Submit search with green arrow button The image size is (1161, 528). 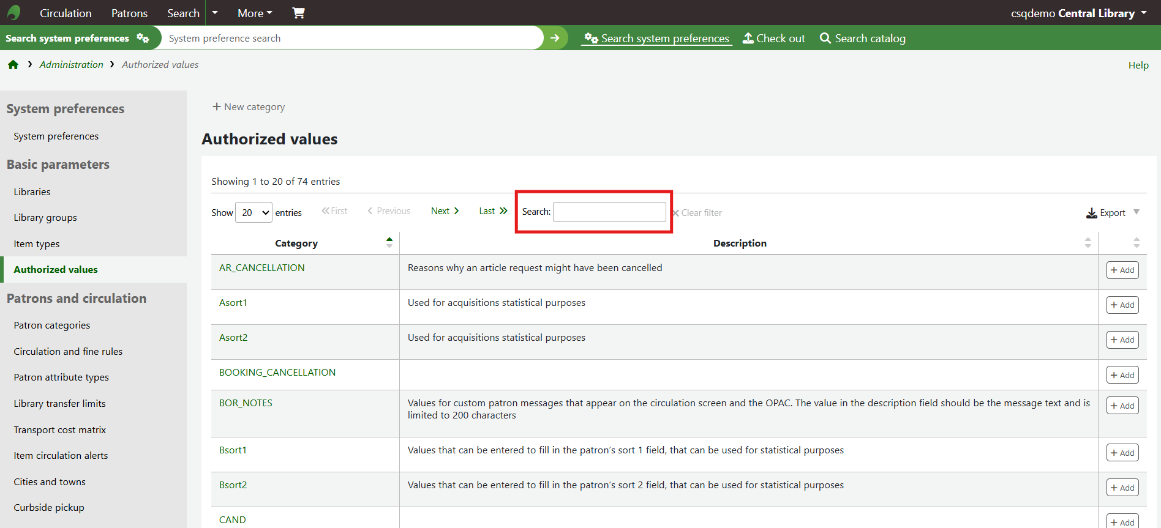click(555, 38)
